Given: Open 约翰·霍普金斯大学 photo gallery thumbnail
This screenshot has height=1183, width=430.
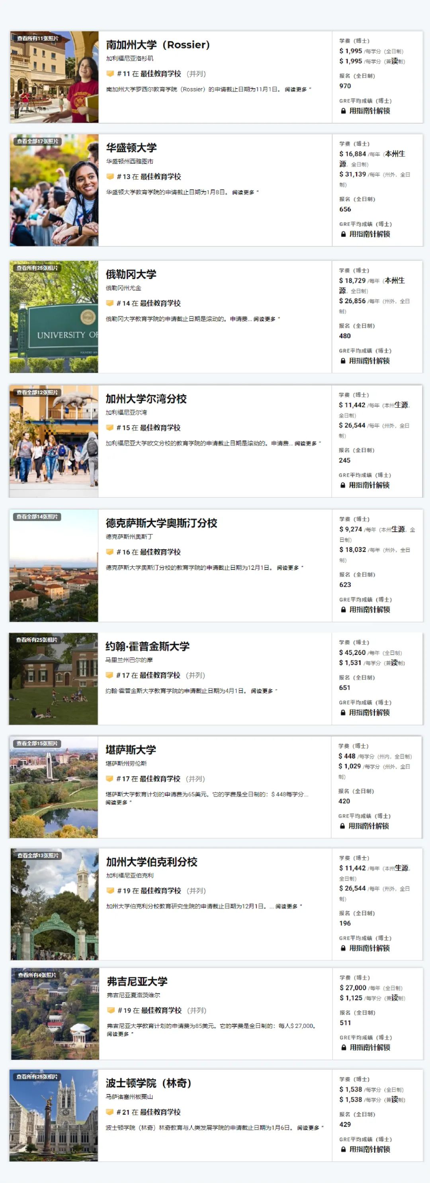Looking at the screenshot, I should tap(54, 679).
